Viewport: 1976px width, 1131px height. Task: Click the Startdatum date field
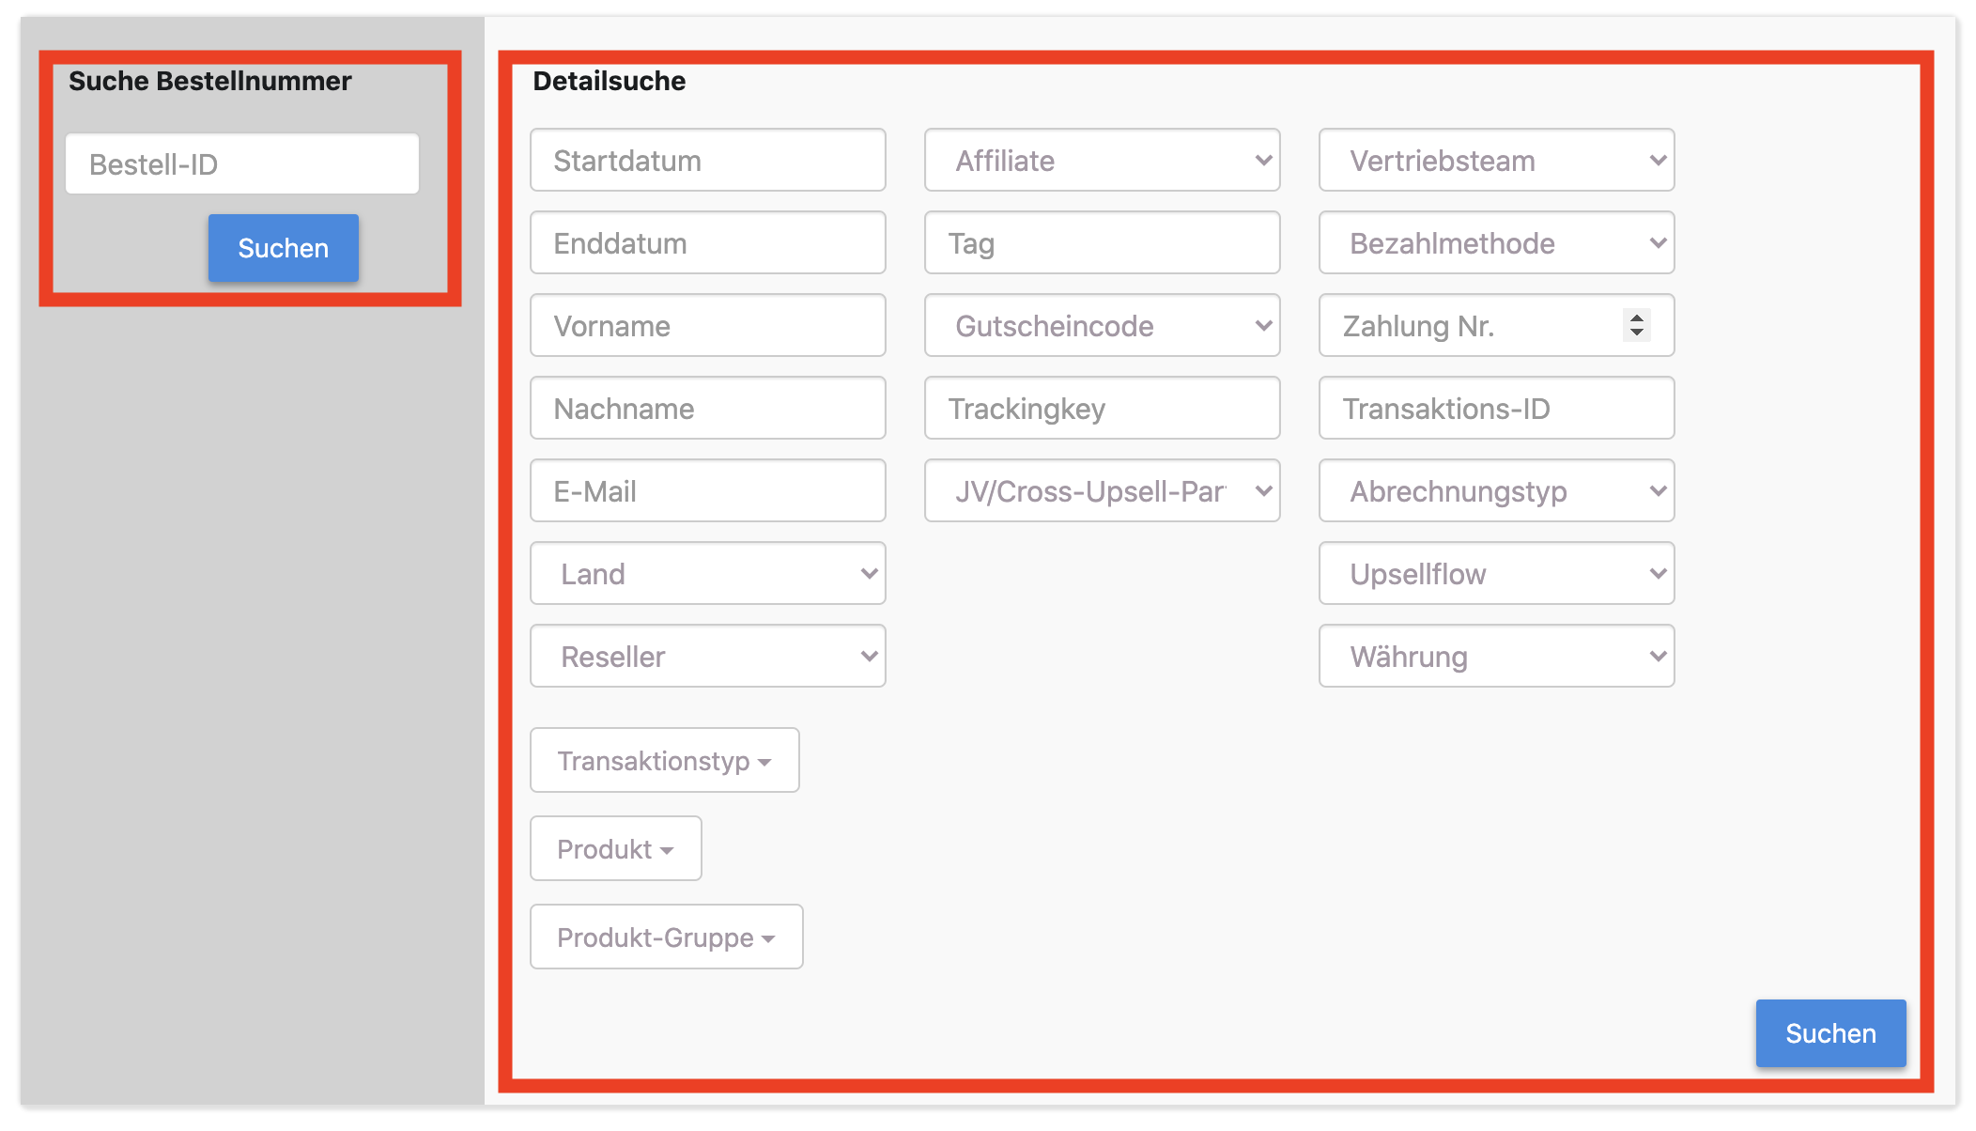[x=707, y=161]
